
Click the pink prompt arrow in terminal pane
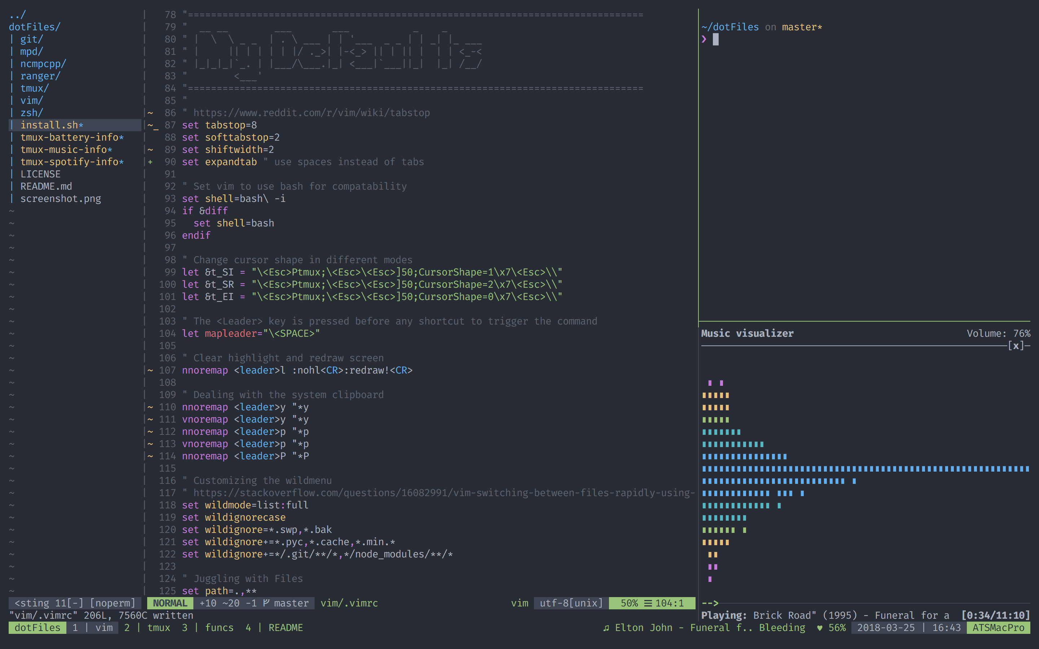[704, 39]
